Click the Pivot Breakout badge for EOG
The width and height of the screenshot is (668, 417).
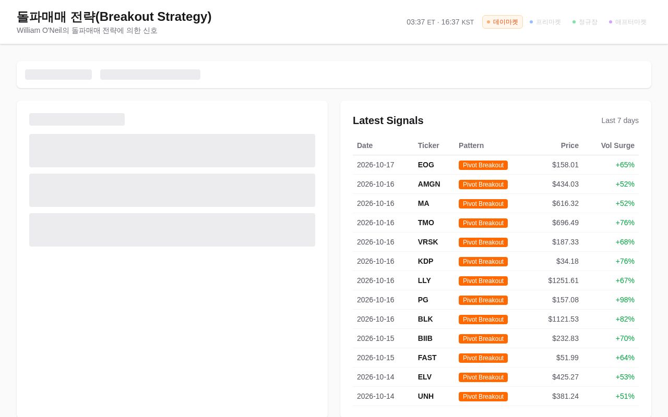click(483, 165)
